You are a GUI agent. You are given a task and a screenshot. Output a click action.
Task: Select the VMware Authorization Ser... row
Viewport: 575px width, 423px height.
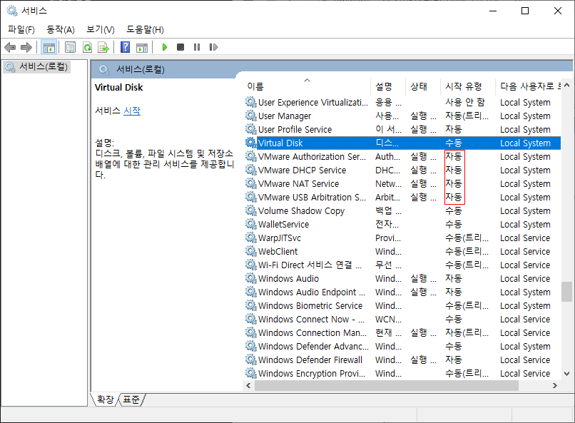tap(402, 156)
